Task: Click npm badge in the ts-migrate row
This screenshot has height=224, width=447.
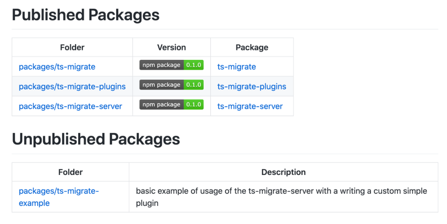Action: (171, 65)
